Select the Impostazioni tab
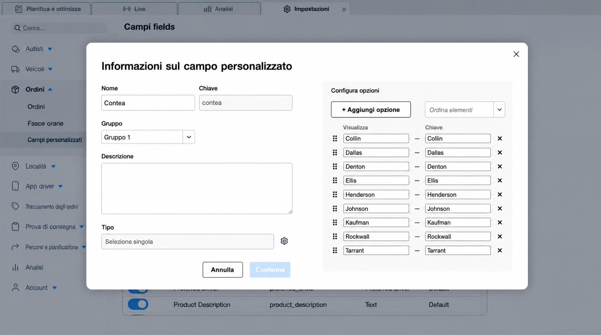601x335 pixels. pyautogui.click(x=306, y=9)
